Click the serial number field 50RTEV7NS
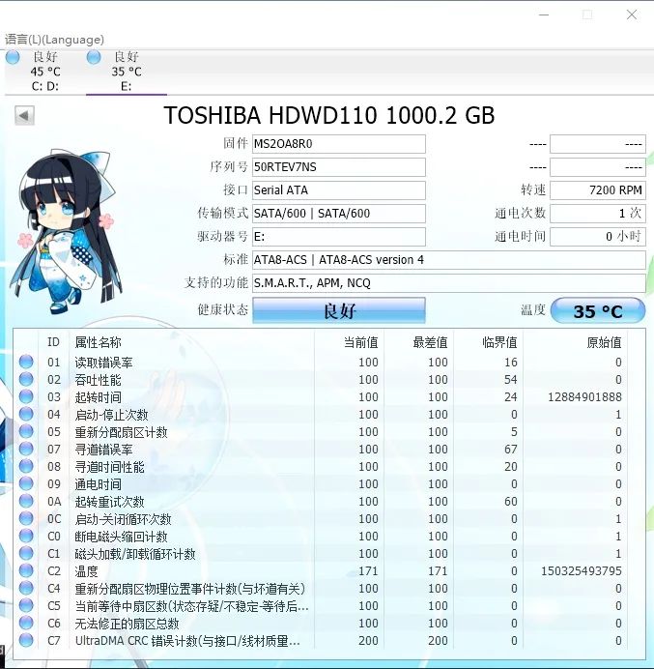The height and width of the screenshot is (669, 654). [339, 167]
